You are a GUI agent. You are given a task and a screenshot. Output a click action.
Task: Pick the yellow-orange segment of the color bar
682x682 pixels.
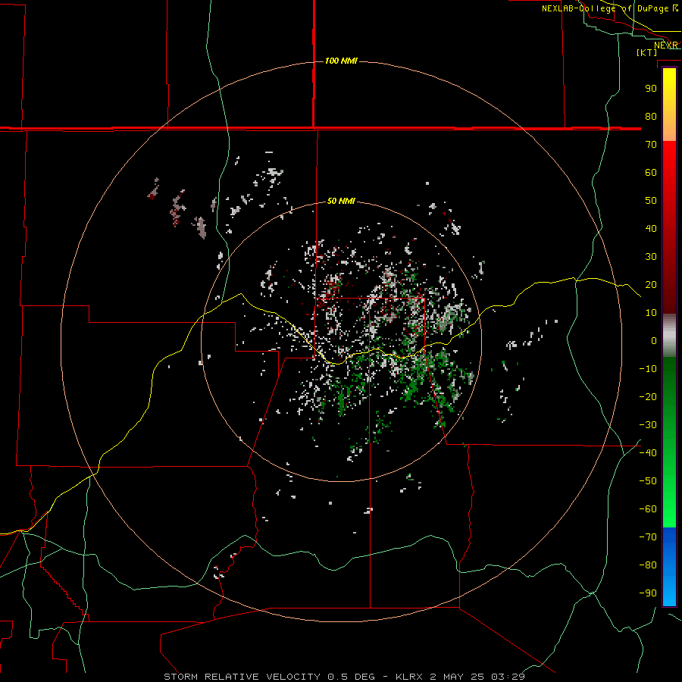coord(669,105)
